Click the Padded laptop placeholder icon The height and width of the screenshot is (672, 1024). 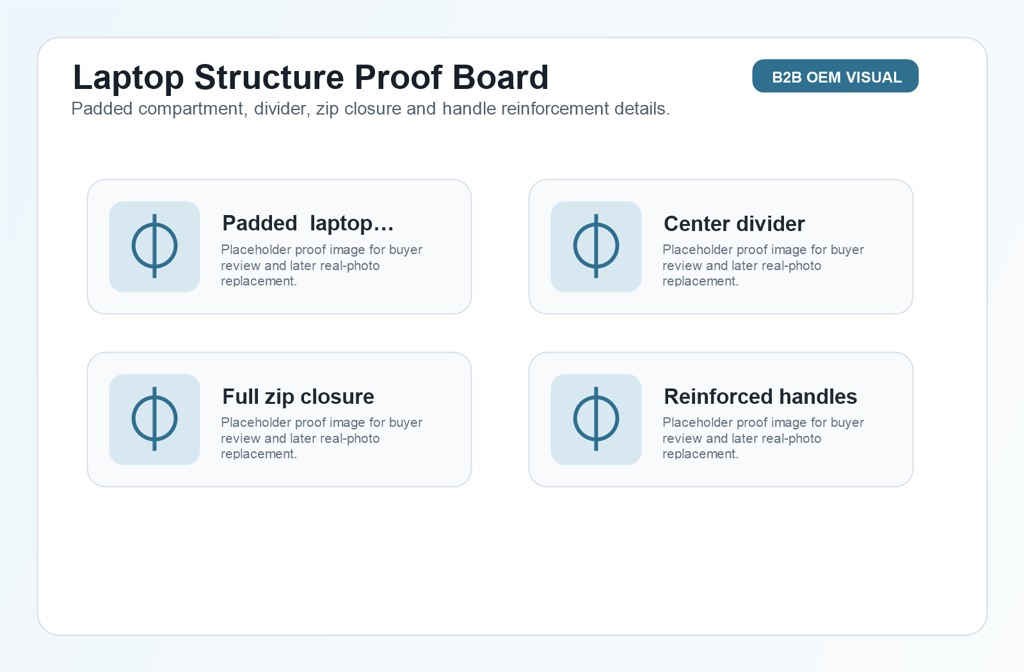tap(154, 246)
